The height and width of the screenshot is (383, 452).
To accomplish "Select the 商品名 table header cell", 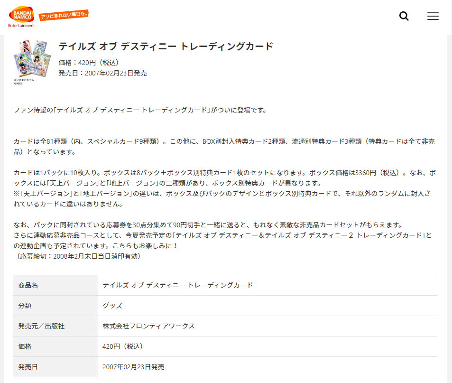I will click(28, 285).
